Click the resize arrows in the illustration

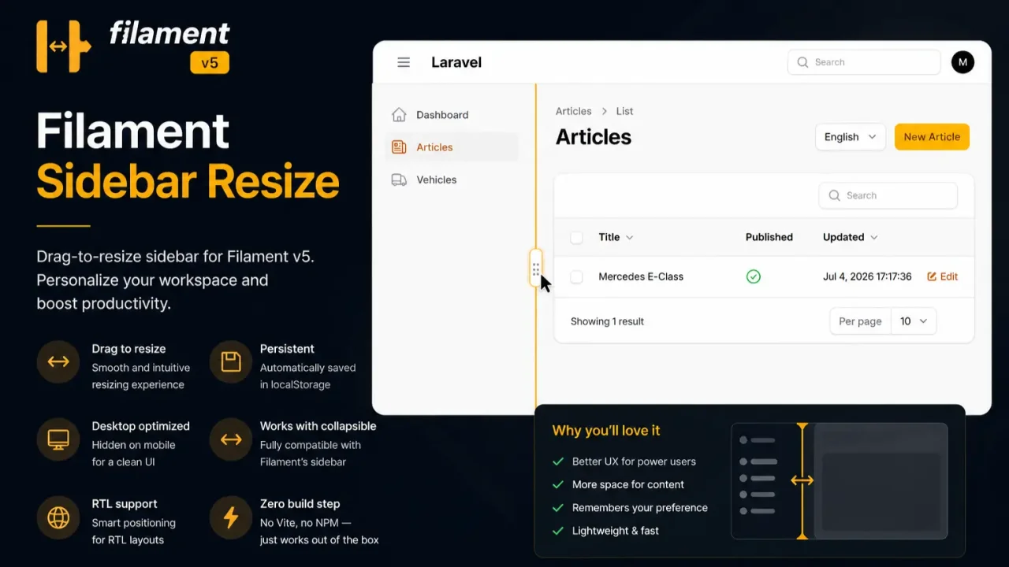tap(802, 480)
